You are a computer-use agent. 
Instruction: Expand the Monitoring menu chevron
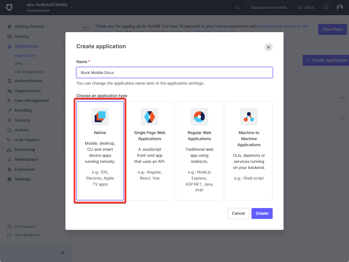(63, 150)
